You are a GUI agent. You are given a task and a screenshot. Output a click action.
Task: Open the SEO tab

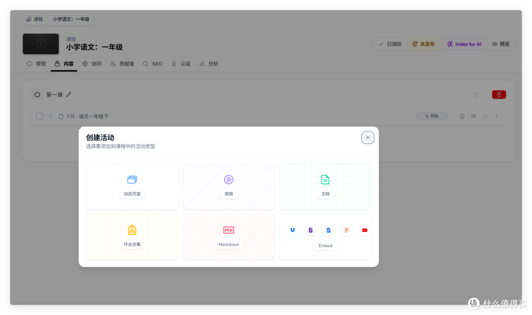pos(153,64)
